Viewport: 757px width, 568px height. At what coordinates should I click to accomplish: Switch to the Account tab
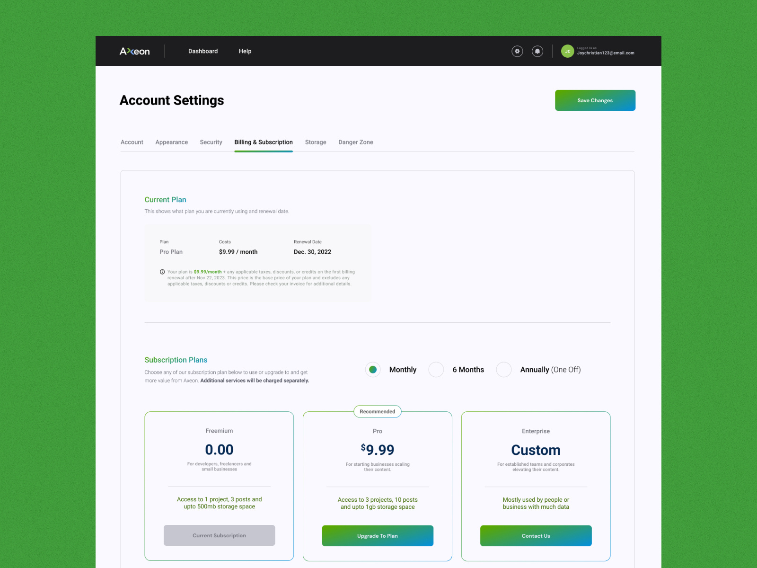132,142
